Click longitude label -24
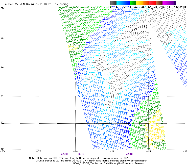 point(75,152)
